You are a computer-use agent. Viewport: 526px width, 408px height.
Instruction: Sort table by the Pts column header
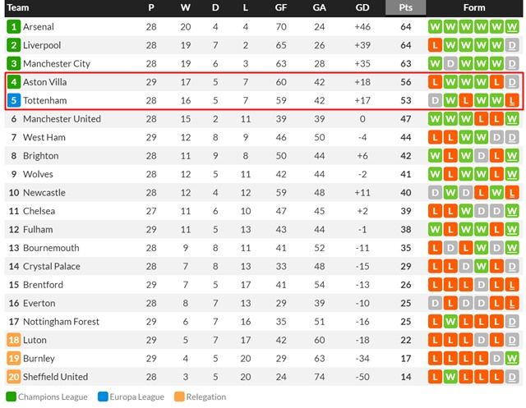tap(405, 7)
